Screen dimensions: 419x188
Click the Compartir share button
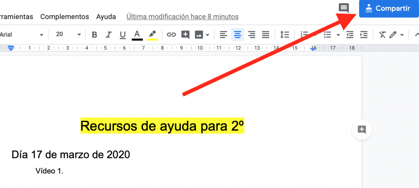(389, 9)
